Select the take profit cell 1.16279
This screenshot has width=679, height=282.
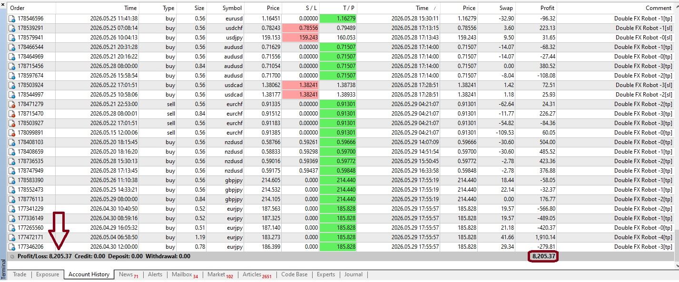tap(338, 19)
